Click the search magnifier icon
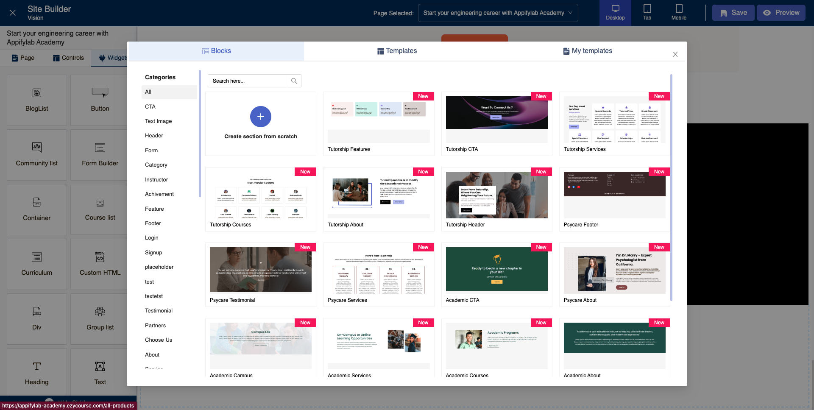 pos(294,81)
